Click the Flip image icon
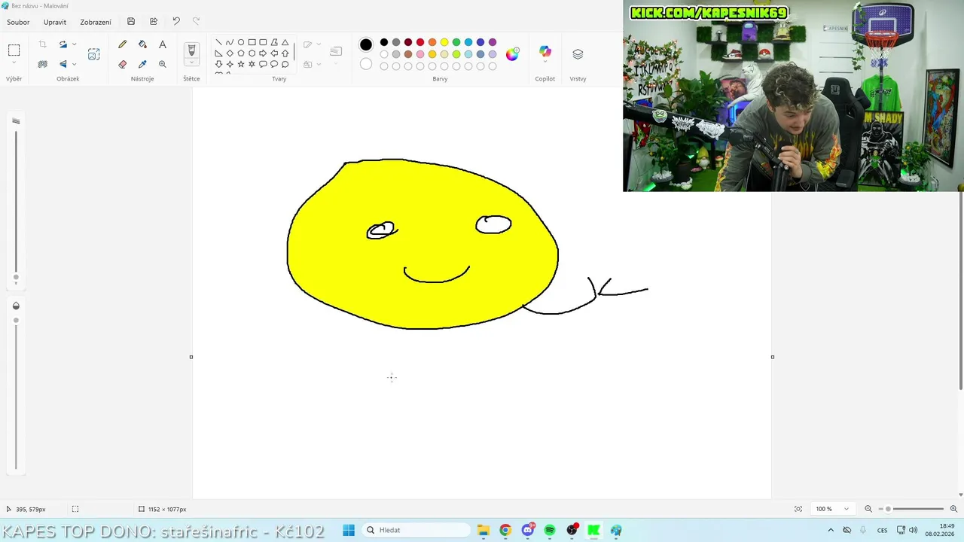The height and width of the screenshot is (542, 964). coord(63,64)
